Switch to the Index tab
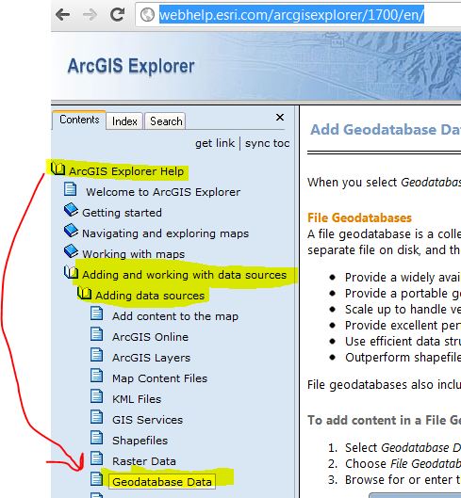Screen dimensions: 461x498 (124, 121)
